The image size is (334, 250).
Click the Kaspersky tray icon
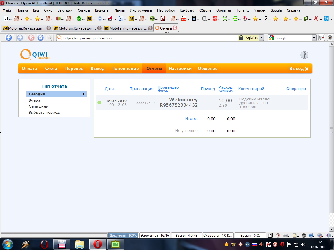coord(268,244)
